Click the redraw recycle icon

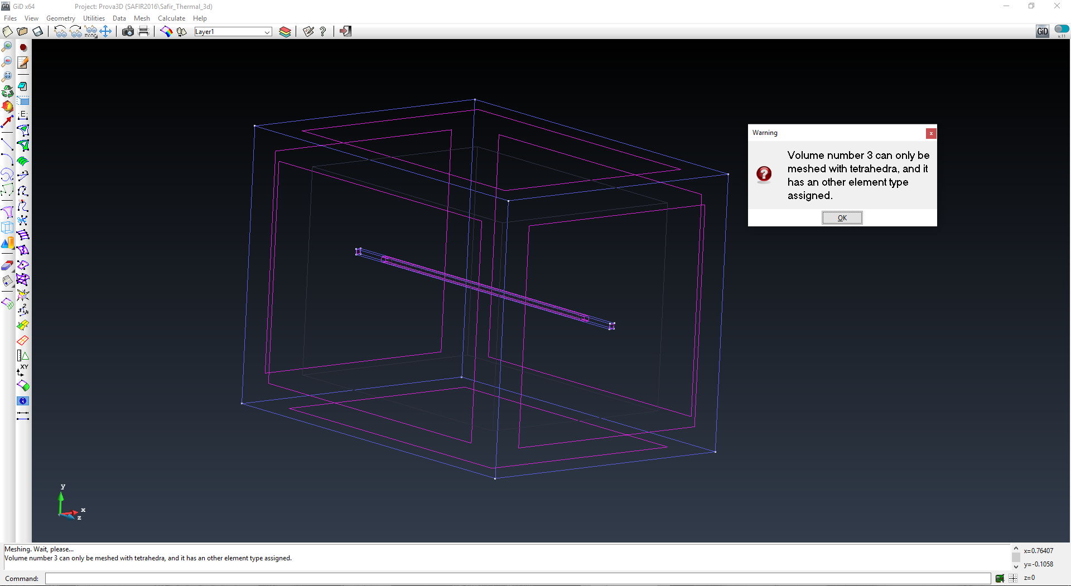point(7,91)
